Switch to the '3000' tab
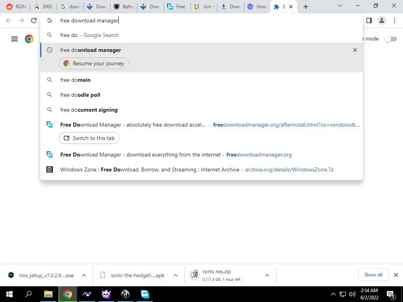The image size is (403, 302). (43, 7)
